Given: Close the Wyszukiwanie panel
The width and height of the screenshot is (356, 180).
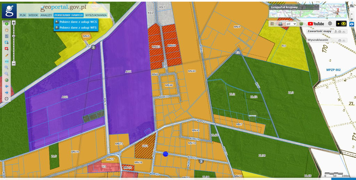Looking at the screenshot, I should tap(344, 40).
